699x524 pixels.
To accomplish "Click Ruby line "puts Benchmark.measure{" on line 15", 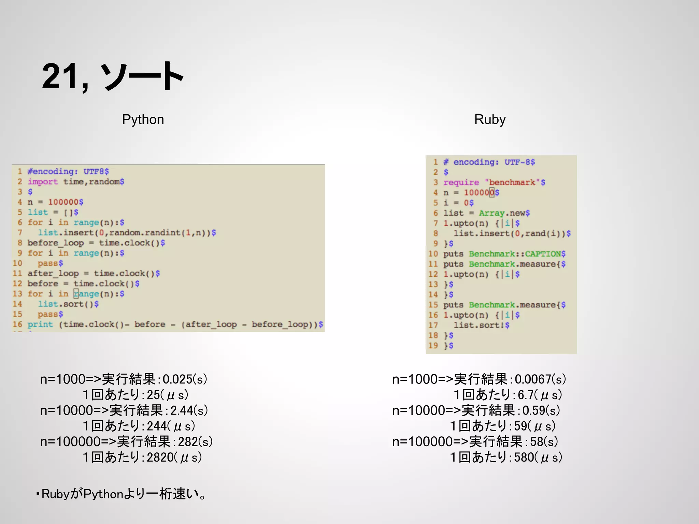I will 504,305.
